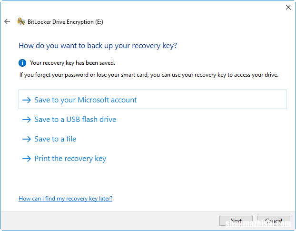Click the 'Your recovery key has been saved' message

(x=72, y=63)
